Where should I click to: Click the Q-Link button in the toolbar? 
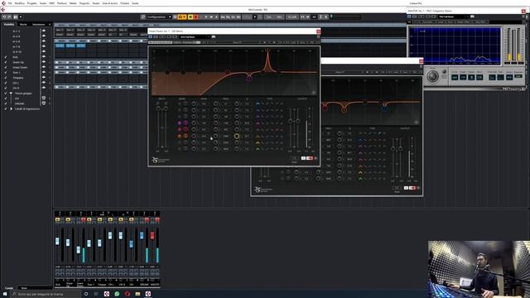[x=292, y=17]
